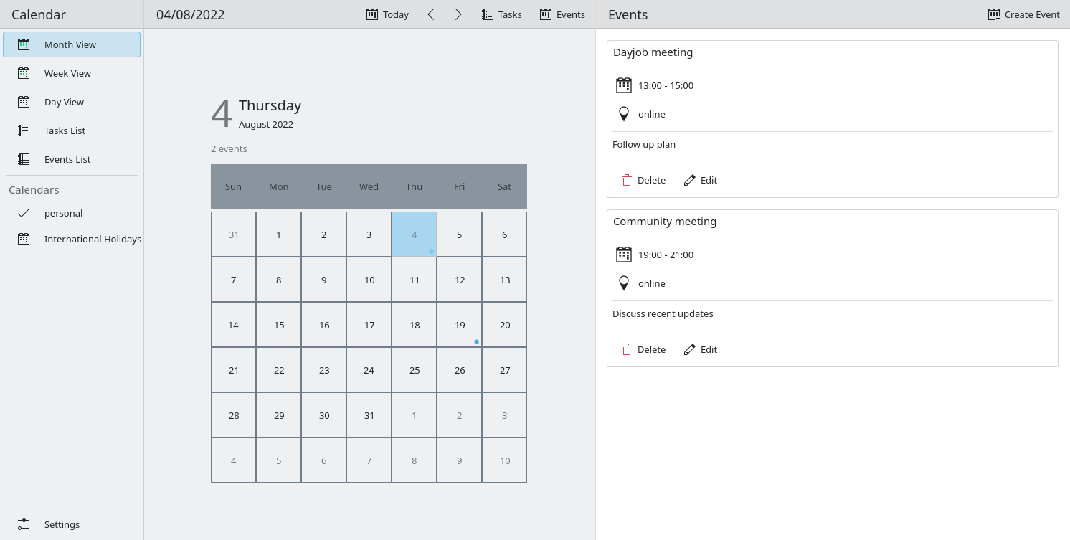Switch to Week View
The height and width of the screenshot is (540, 1070).
tap(67, 73)
